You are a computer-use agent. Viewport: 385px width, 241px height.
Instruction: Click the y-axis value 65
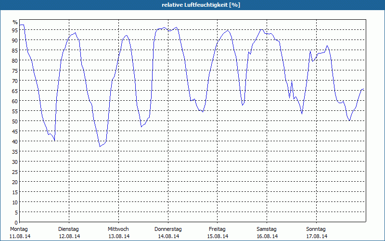(x=15, y=91)
